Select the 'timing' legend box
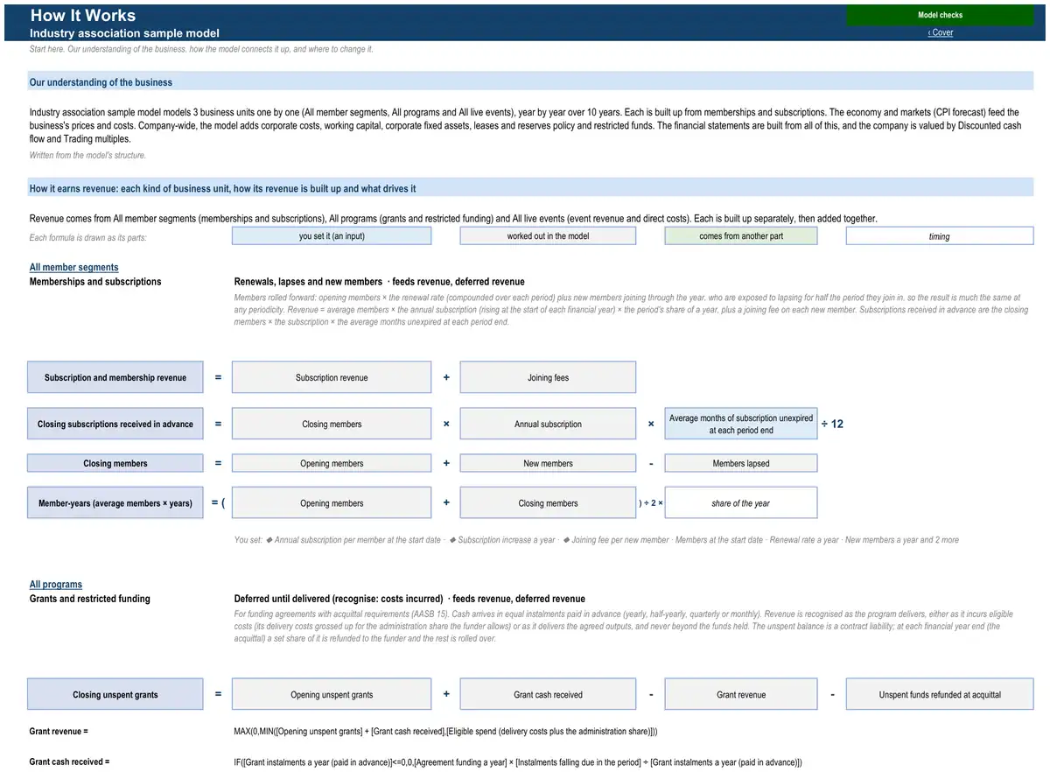 click(940, 236)
